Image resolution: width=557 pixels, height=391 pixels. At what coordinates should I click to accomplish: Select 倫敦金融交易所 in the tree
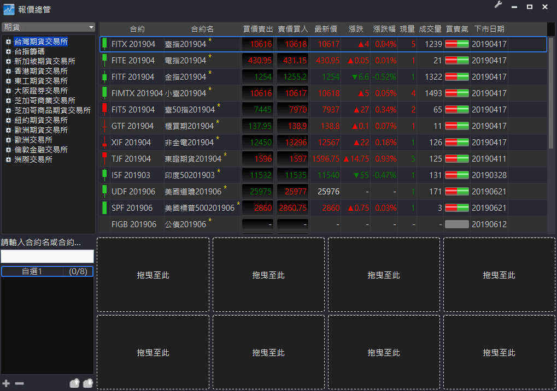(41, 150)
